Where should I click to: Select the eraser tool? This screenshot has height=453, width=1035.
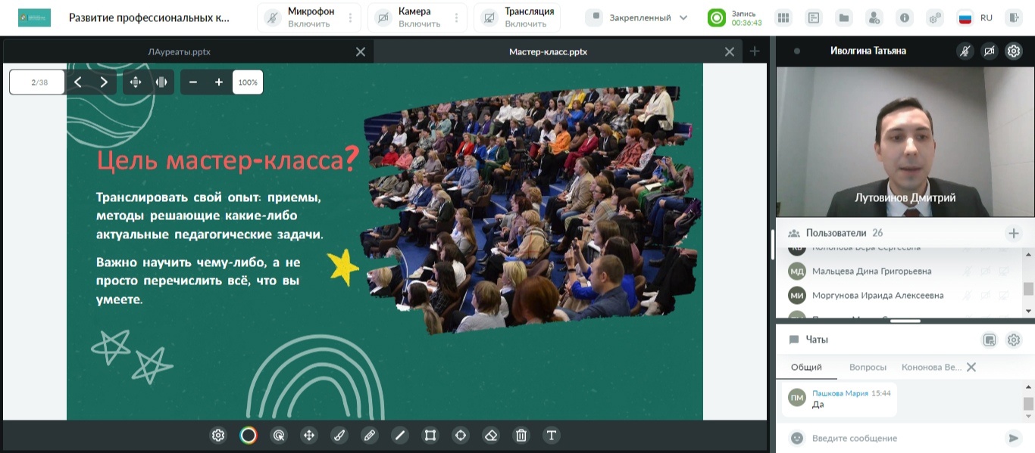pos(491,435)
